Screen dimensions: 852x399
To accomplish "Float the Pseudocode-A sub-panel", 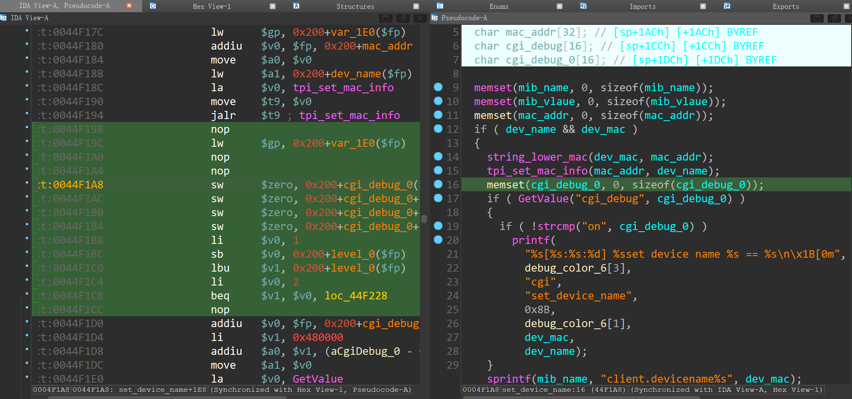I will pos(834,18).
